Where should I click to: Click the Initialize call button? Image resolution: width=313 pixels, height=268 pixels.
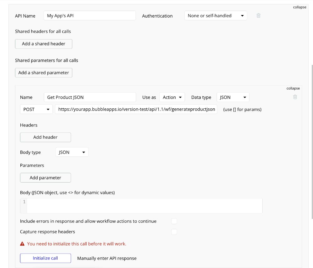[x=45, y=258]
